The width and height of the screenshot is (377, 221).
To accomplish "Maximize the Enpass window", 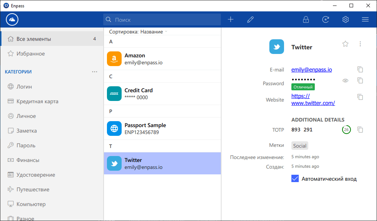I will point(351,6).
